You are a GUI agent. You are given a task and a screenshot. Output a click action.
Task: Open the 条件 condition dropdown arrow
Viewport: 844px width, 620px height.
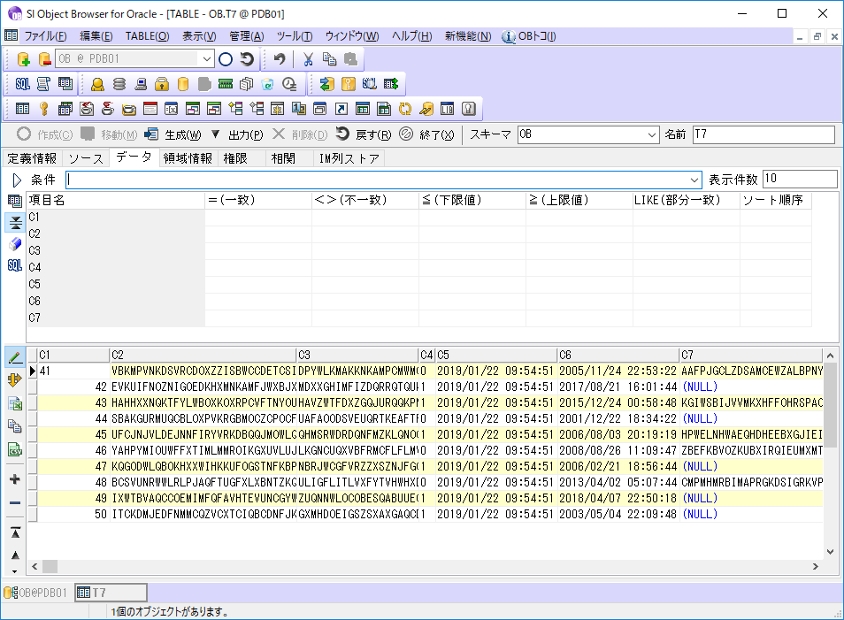tap(694, 180)
